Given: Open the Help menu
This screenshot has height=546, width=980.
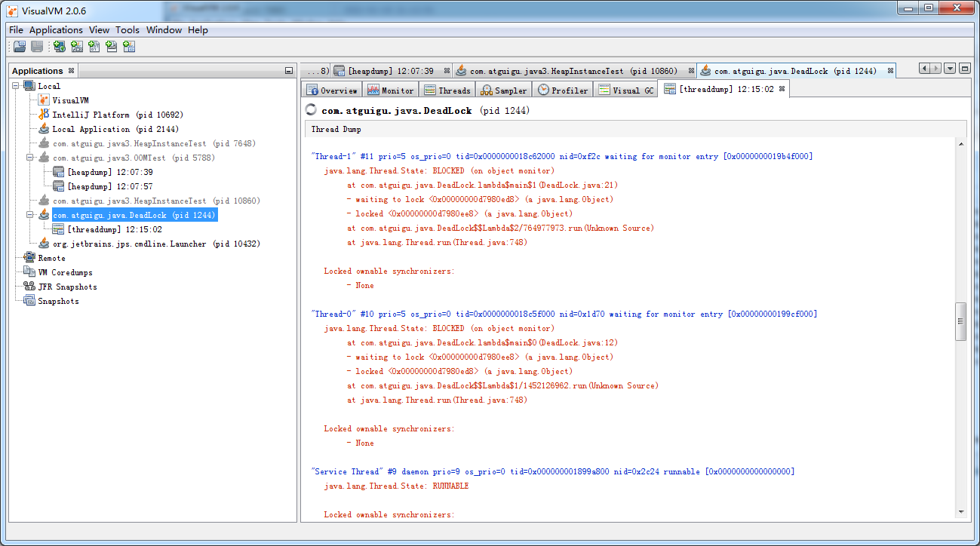Looking at the screenshot, I should tap(198, 30).
